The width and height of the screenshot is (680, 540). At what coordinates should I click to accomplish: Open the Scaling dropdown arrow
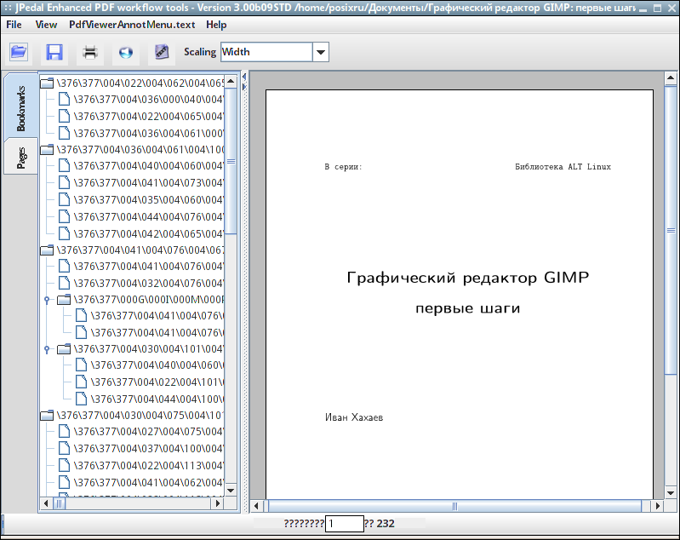coord(321,52)
